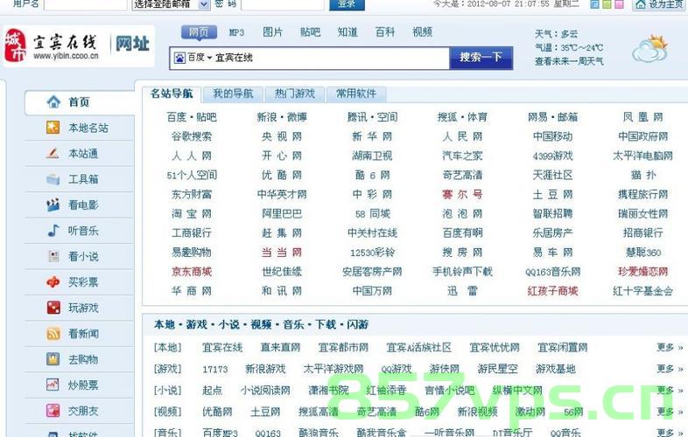Screen dimensions: 688x437
Task: Click the Baidu paw icon in search box
Action: (179, 58)
